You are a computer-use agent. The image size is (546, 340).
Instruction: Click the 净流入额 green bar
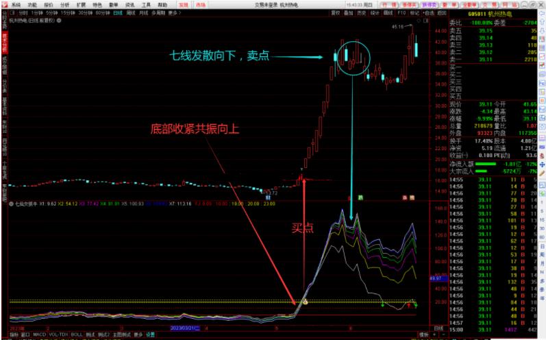[486, 164]
